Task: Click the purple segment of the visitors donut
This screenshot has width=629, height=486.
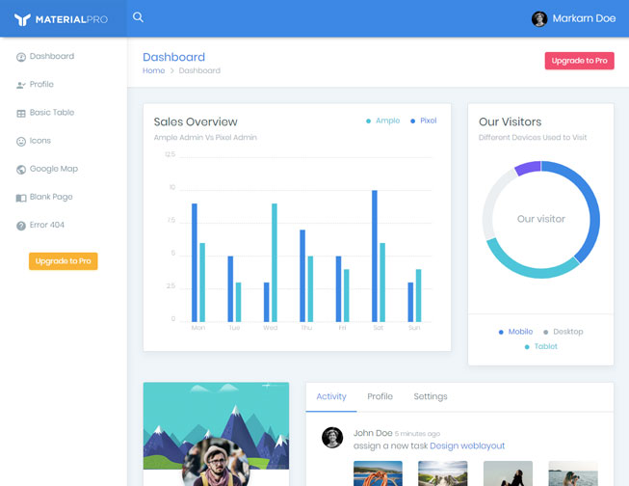Action: point(527,168)
